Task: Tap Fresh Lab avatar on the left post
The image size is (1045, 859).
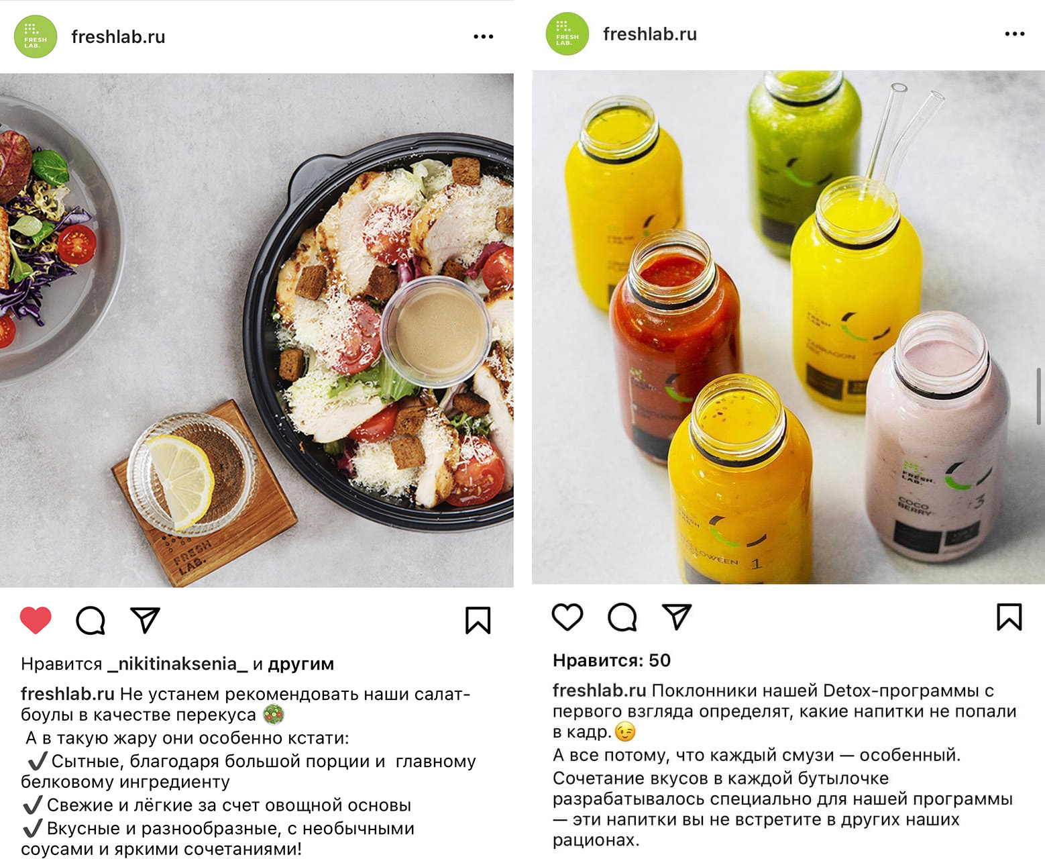Action: click(36, 36)
